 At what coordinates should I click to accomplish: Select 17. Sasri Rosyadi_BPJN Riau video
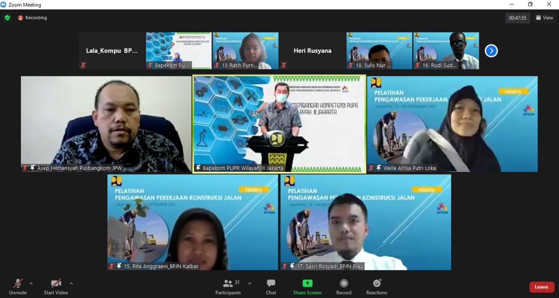pyautogui.click(x=366, y=222)
